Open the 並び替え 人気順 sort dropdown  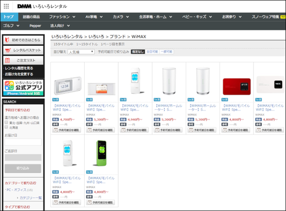[81, 52]
